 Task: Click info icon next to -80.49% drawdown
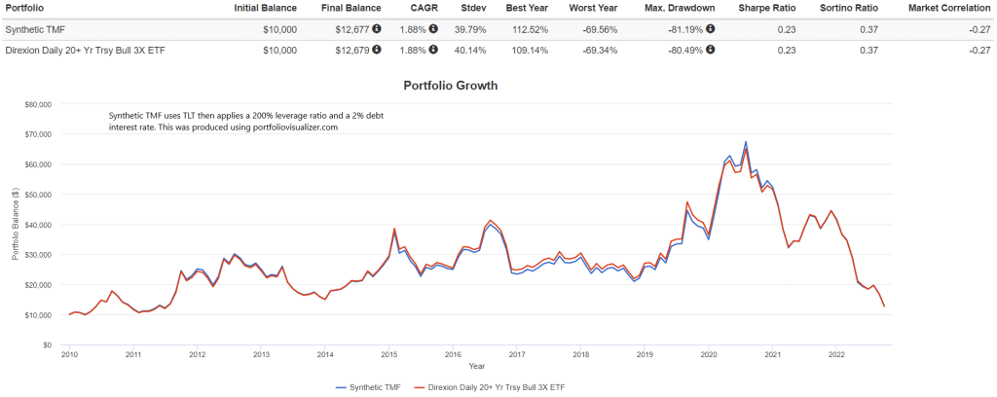pyautogui.click(x=710, y=49)
